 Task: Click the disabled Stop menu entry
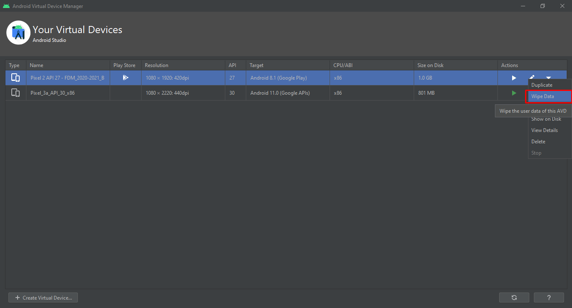[550, 153]
